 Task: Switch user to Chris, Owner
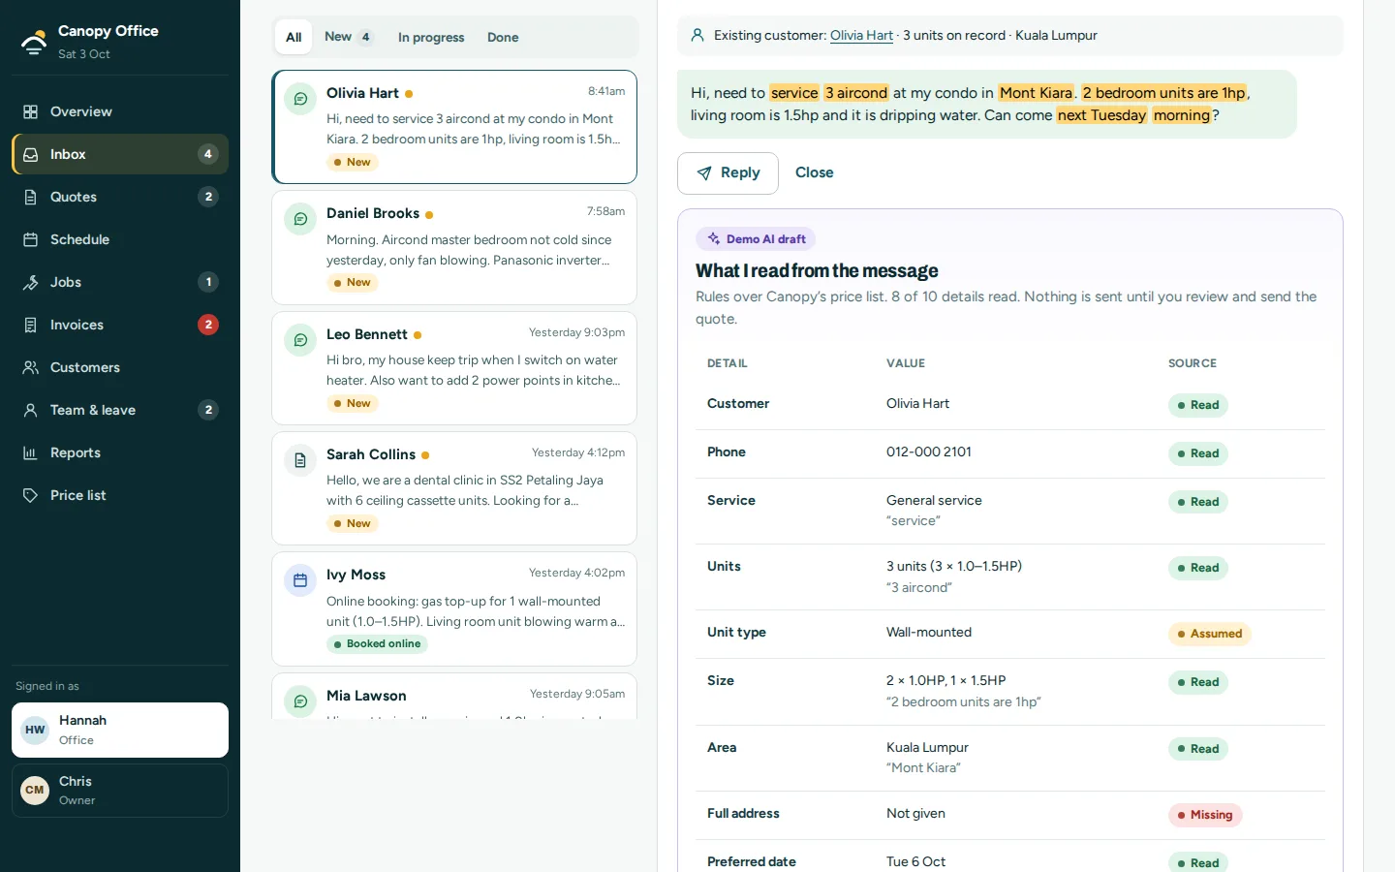[x=120, y=791]
